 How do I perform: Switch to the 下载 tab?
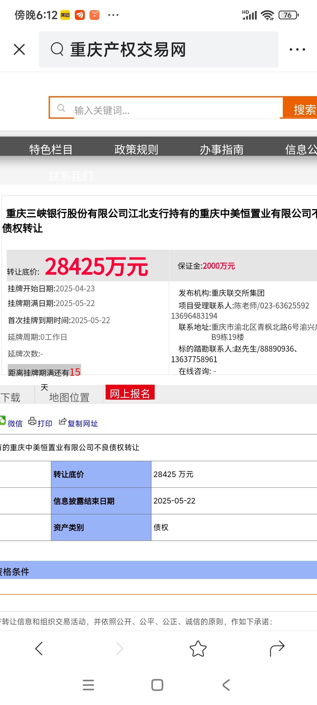[x=10, y=397]
